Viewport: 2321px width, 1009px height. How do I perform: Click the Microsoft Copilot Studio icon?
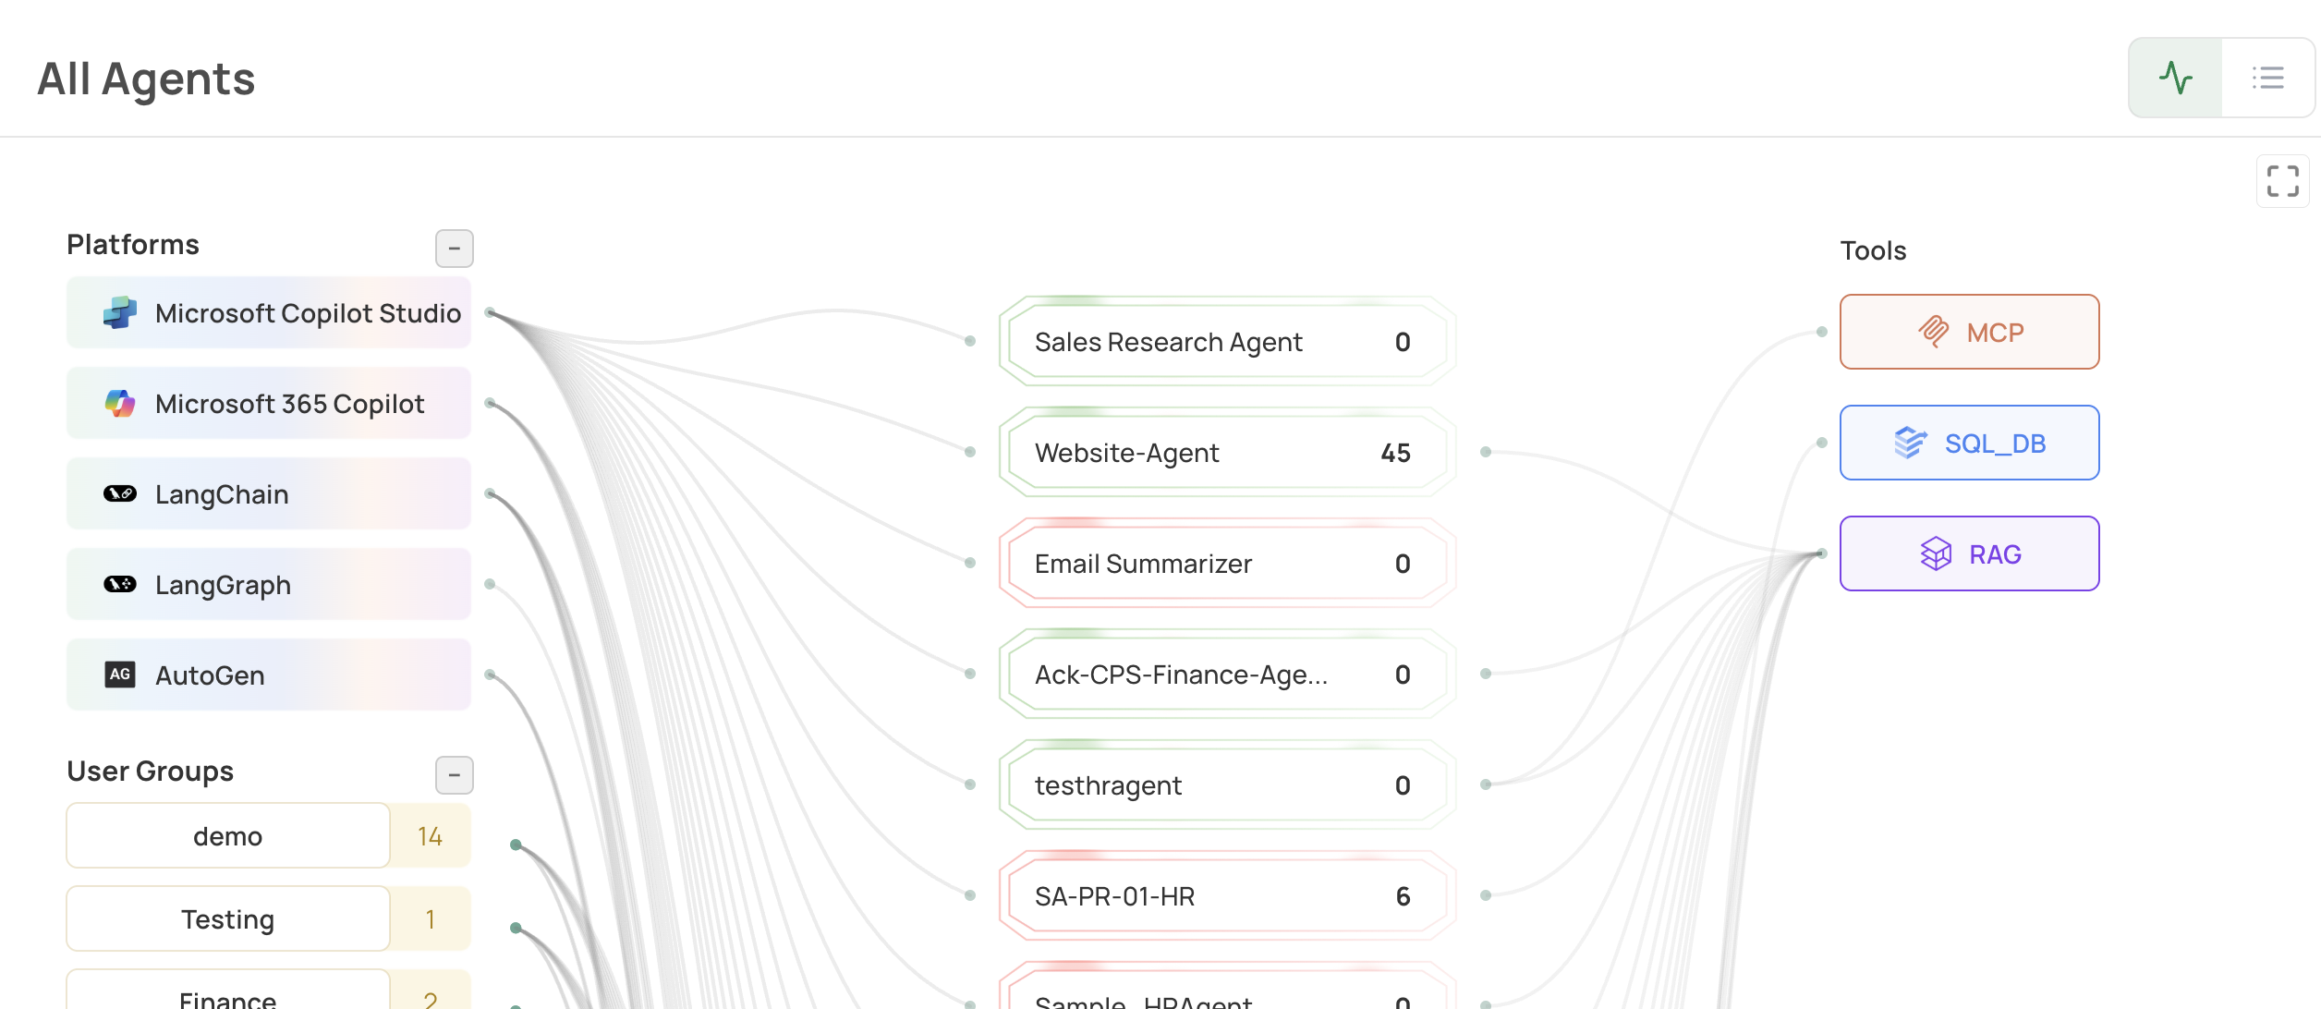point(120,313)
